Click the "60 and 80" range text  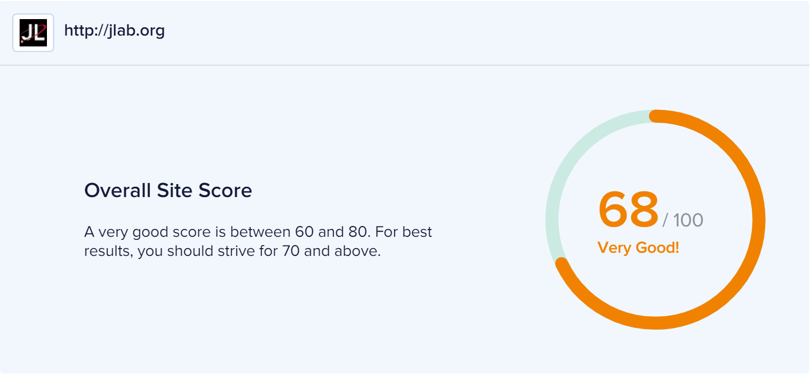[x=331, y=232]
